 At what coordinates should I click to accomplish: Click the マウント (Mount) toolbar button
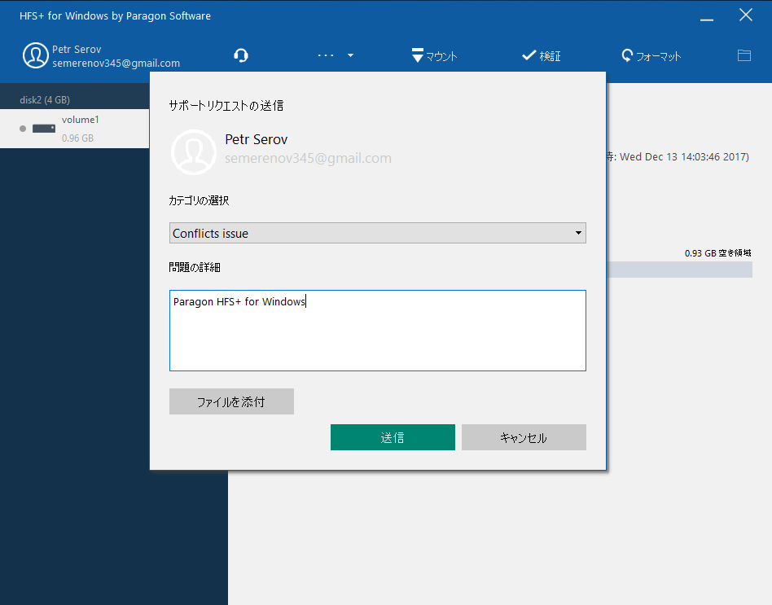pyautogui.click(x=434, y=55)
